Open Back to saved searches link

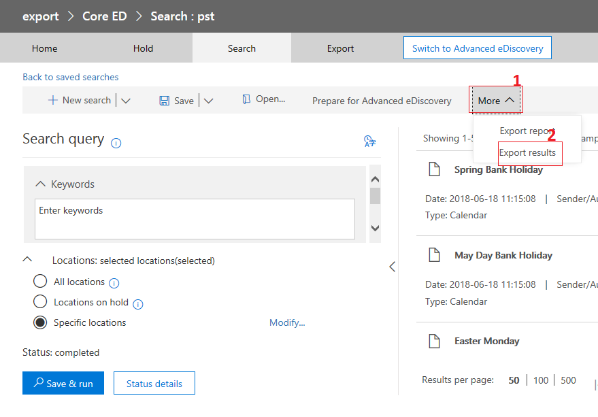(x=71, y=77)
